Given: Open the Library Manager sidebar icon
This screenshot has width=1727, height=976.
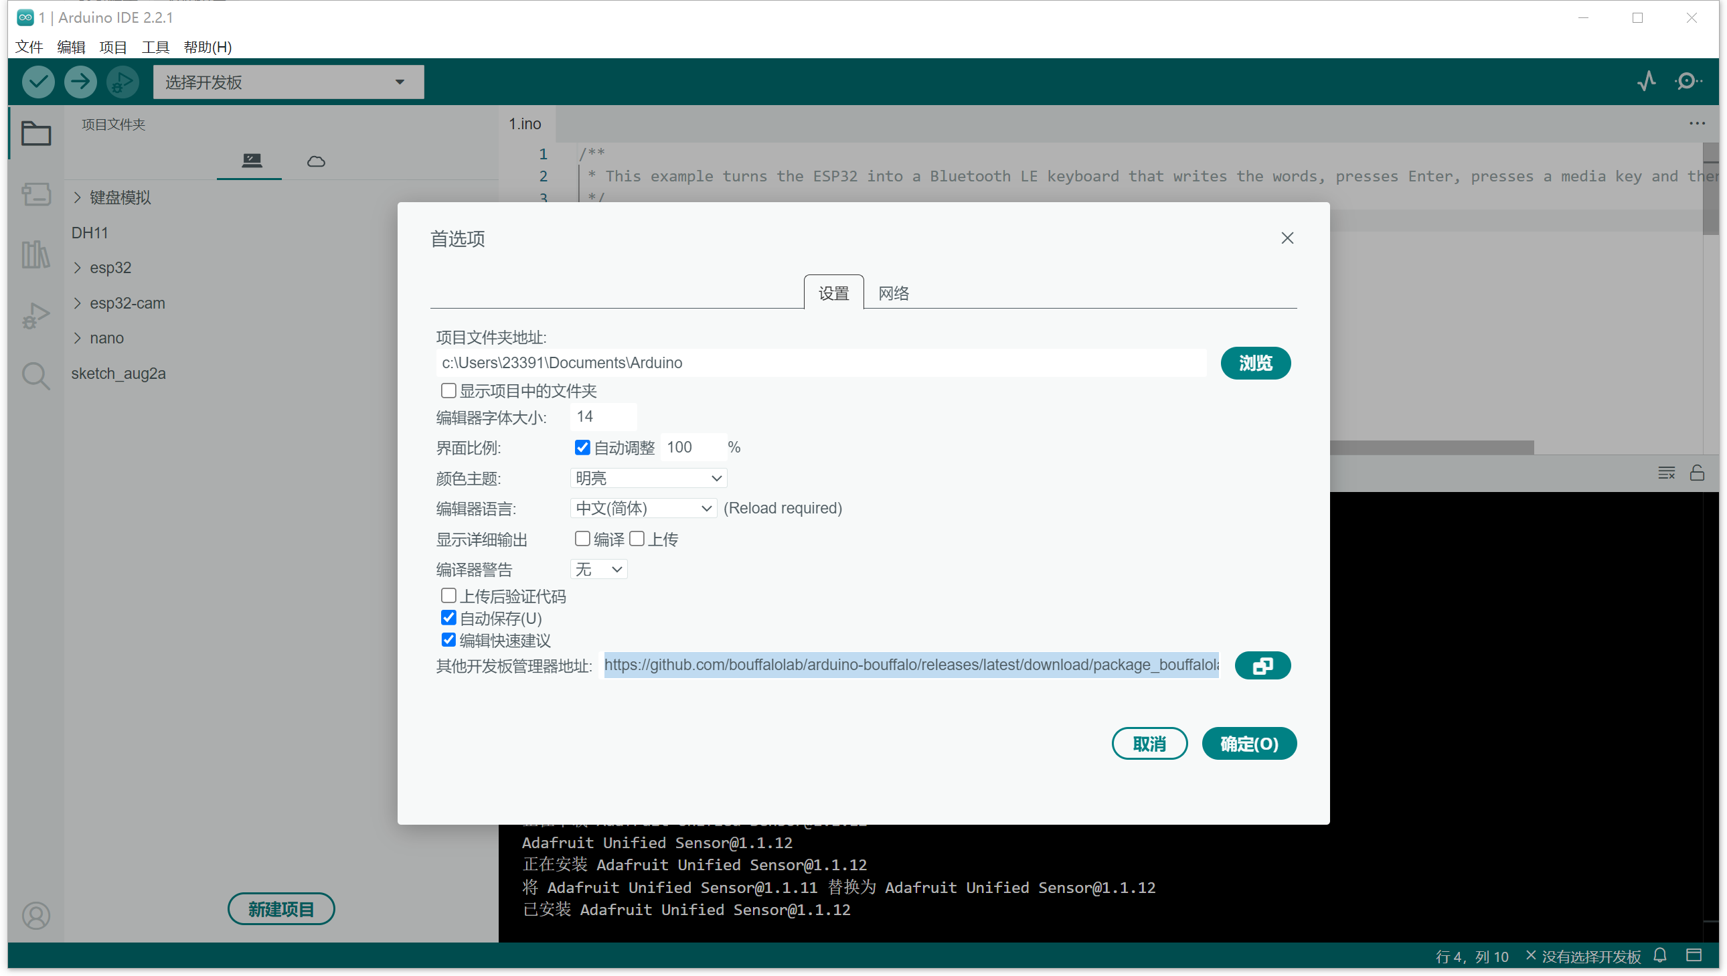Looking at the screenshot, I should pos(35,255).
